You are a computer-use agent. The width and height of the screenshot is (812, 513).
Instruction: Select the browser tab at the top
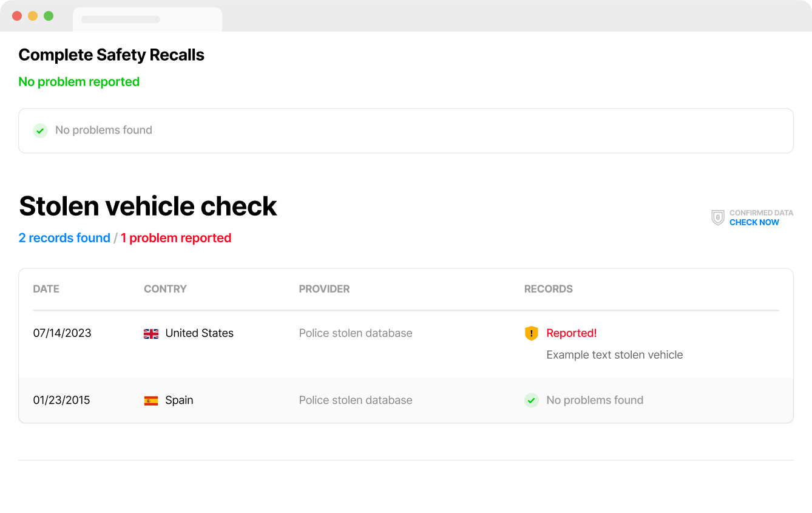(147, 18)
